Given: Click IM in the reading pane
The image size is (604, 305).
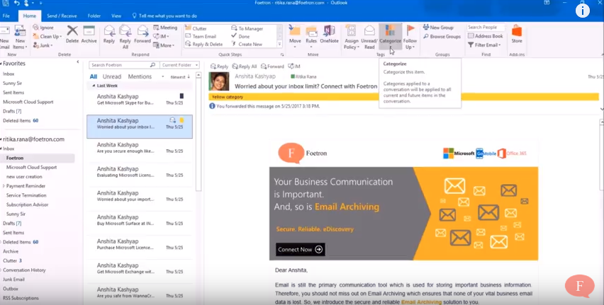Looking at the screenshot, I should (x=294, y=67).
